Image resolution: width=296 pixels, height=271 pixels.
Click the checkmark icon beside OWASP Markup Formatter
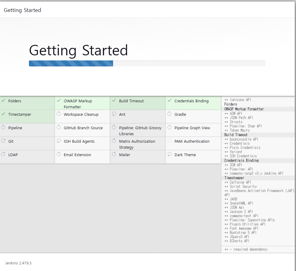pyautogui.click(x=59, y=101)
